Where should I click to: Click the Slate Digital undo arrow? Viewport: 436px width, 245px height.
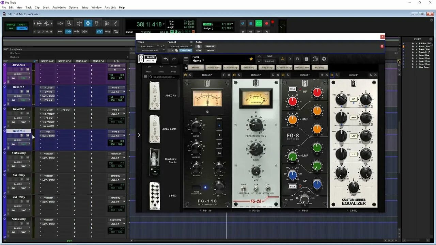(165, 59)
